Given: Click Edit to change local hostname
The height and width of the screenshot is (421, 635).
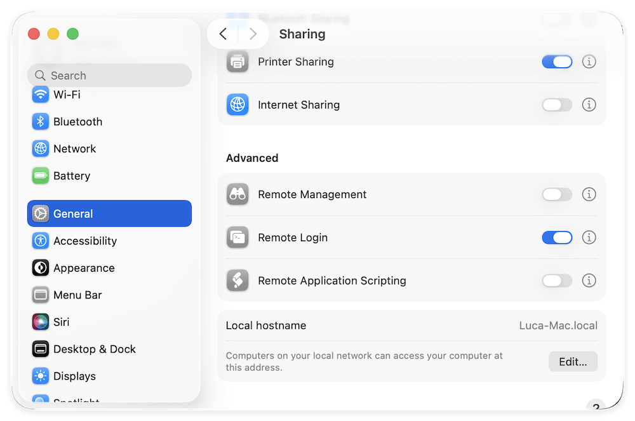Looking at the screenshot, I should point(573,361).
